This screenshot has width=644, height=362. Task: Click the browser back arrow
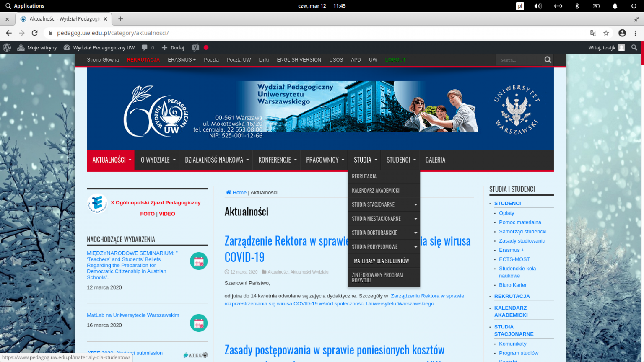(9, 33)
